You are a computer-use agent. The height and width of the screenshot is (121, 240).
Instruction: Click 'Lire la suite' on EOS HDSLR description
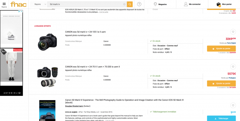[104, 12]
